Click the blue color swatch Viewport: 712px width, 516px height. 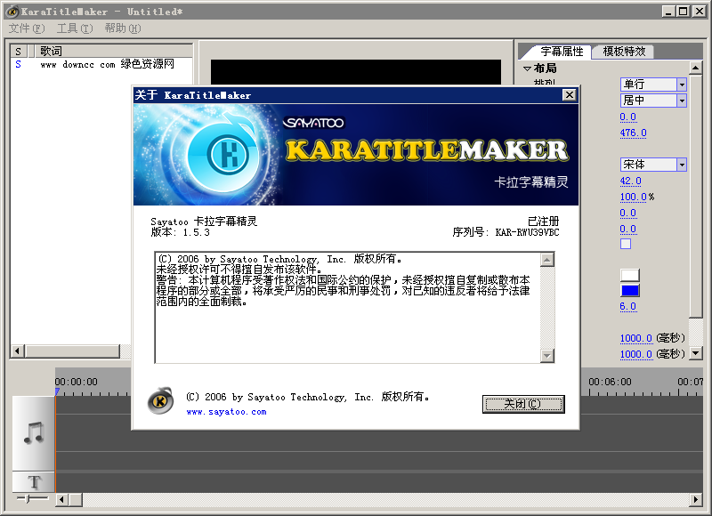pos(630,291)
